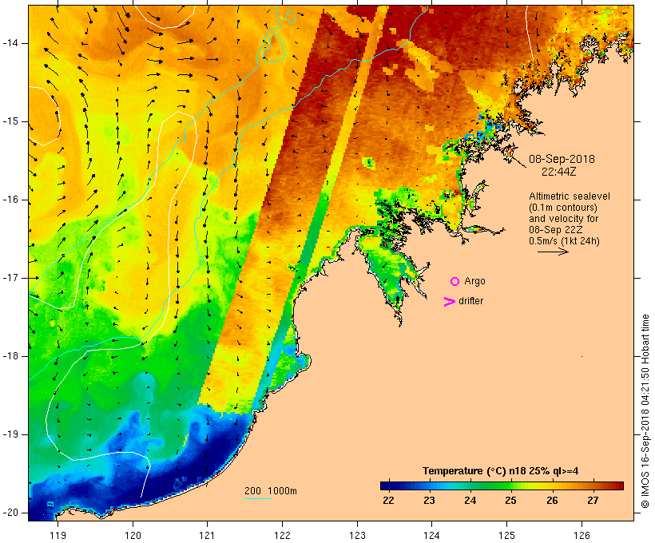Screen dimensions: 655x543
Task: Click the "Altimetric sealevel" caption line
Action: (x=570, y=196)
